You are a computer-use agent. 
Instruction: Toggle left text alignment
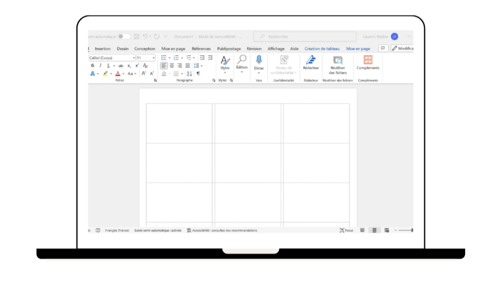click(x=164, y=65)
